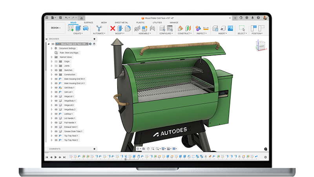
Task: Click the Position capture icon
Action: 254,28
